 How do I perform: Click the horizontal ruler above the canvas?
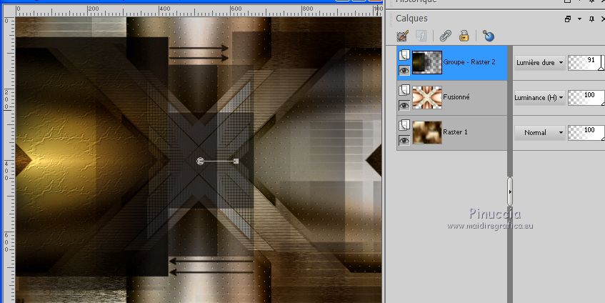coord(199,11)
